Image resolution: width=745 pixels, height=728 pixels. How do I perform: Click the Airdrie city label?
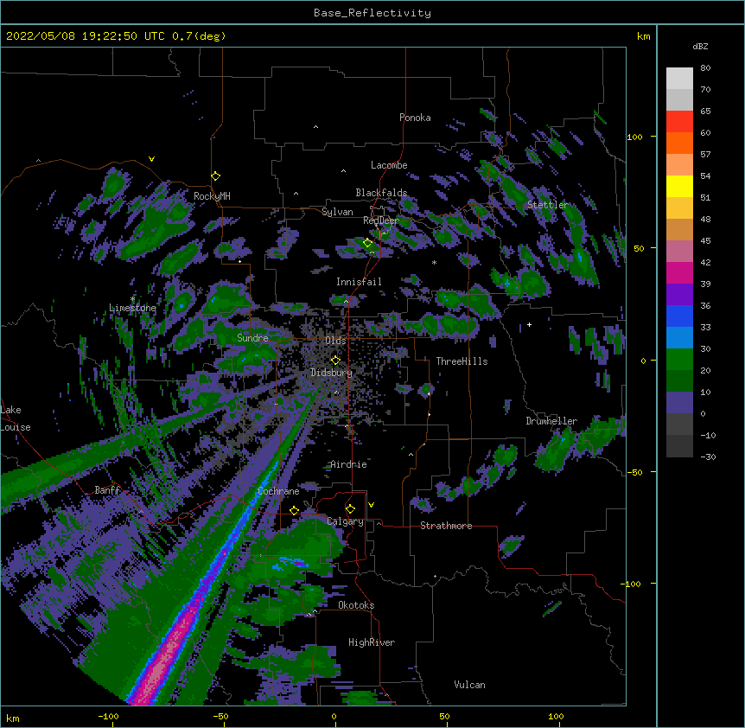(348, 464)
